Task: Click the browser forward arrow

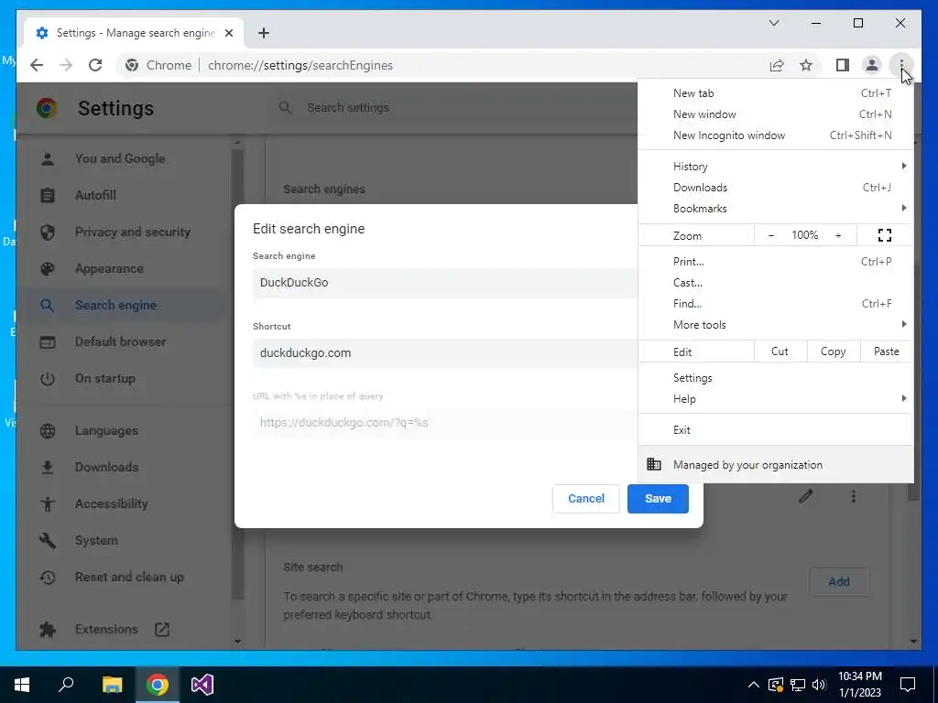Action: click(x=66, y=65)
